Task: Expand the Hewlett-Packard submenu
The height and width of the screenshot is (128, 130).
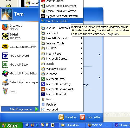Action: [62, 38]
